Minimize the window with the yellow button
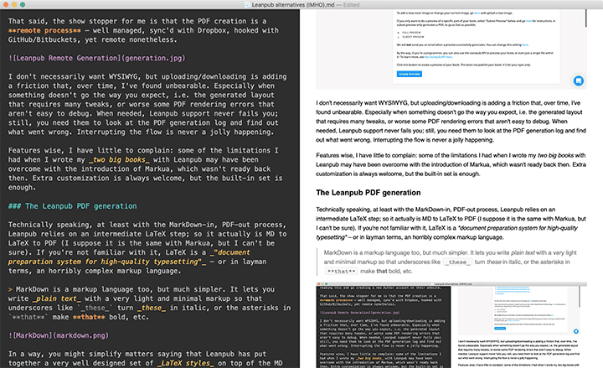This screenshot has width=603, height=368. coord(14,5)
